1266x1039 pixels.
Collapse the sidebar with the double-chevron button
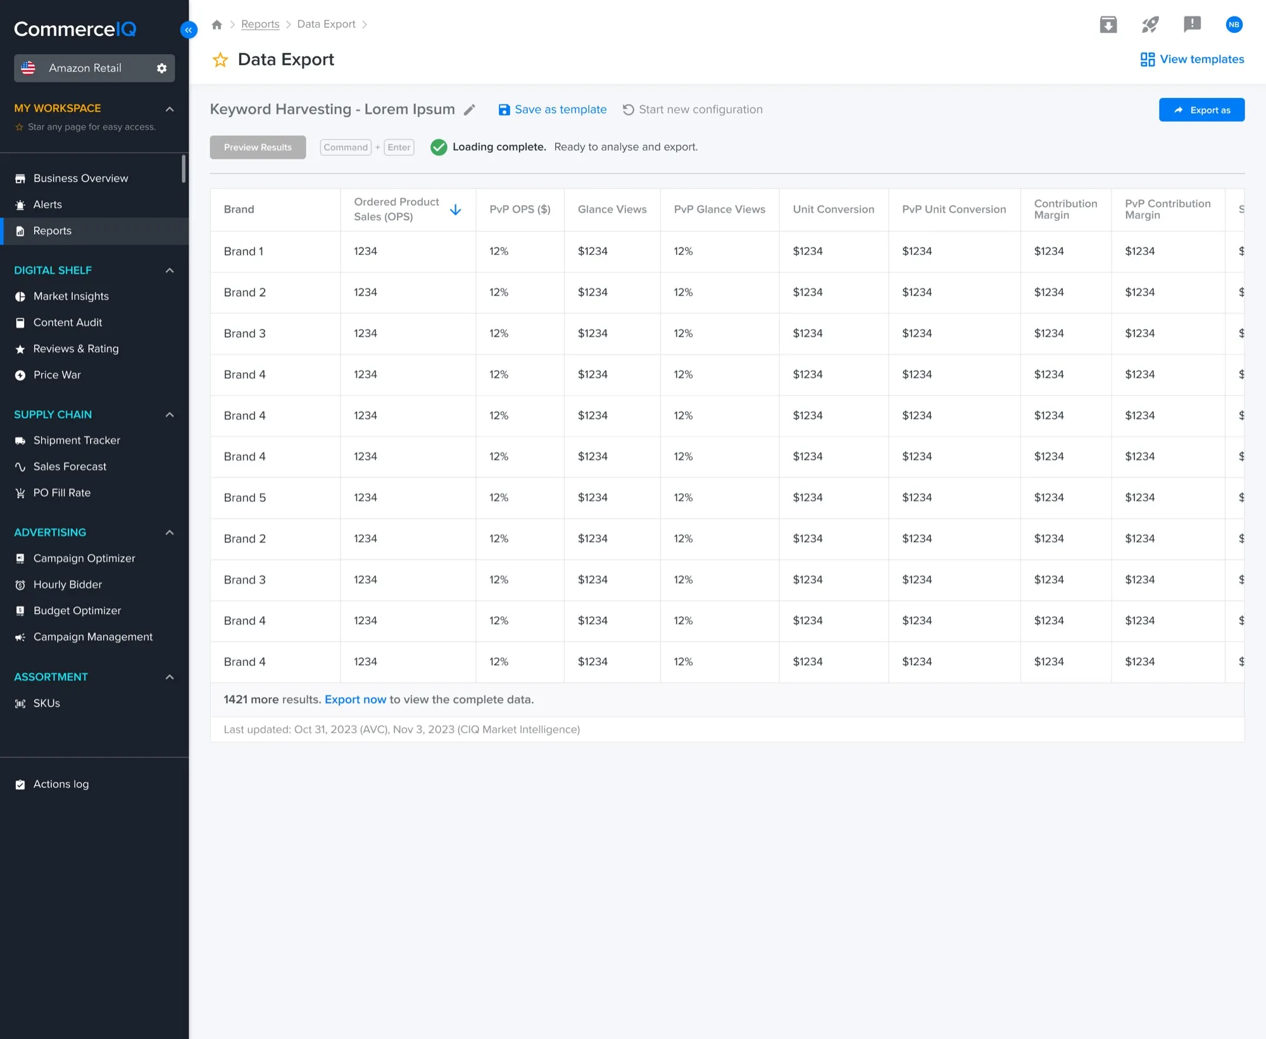pyautogui.click(x=189, y=30)
